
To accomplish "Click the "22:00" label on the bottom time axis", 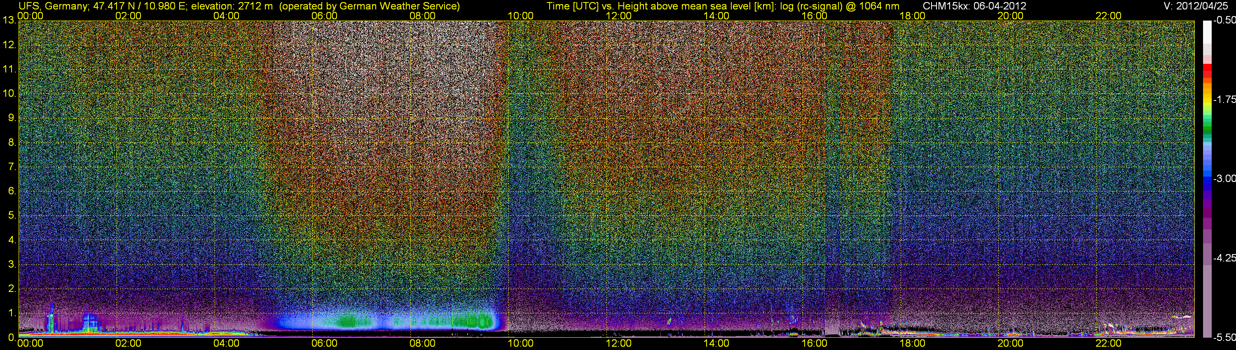I will click(x=1108, y=343).
